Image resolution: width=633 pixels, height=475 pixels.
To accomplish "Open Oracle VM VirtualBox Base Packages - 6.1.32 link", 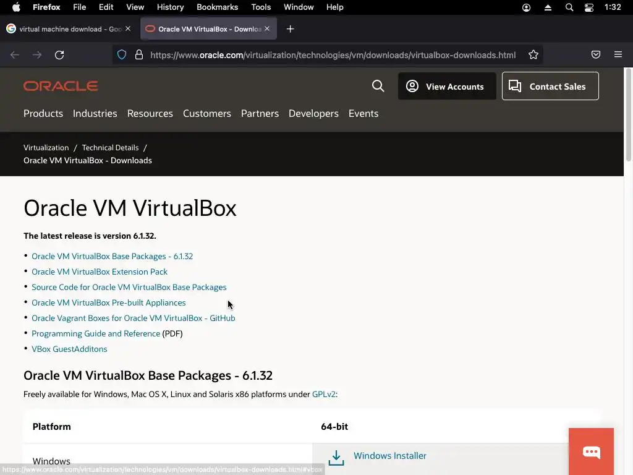I will tap(113, 256).
